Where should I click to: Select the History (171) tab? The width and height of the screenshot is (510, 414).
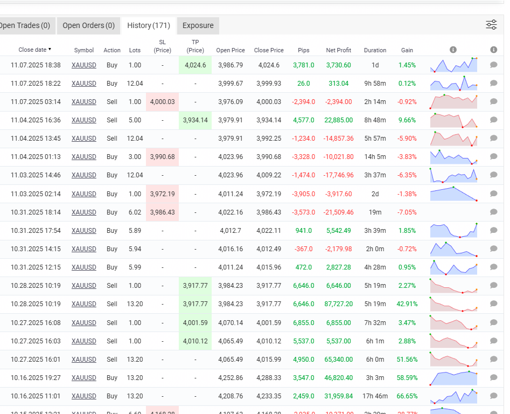pyautogui.click(x=148, y=25)
